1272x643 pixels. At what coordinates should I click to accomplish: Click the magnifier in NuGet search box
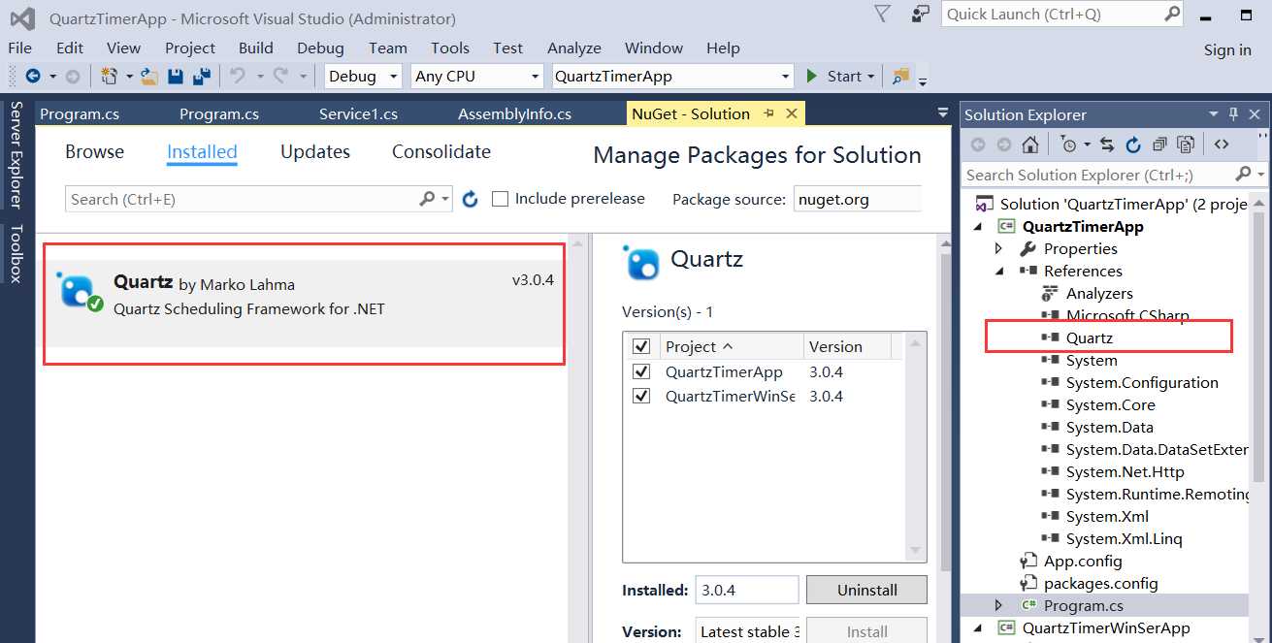coord(427,199)
